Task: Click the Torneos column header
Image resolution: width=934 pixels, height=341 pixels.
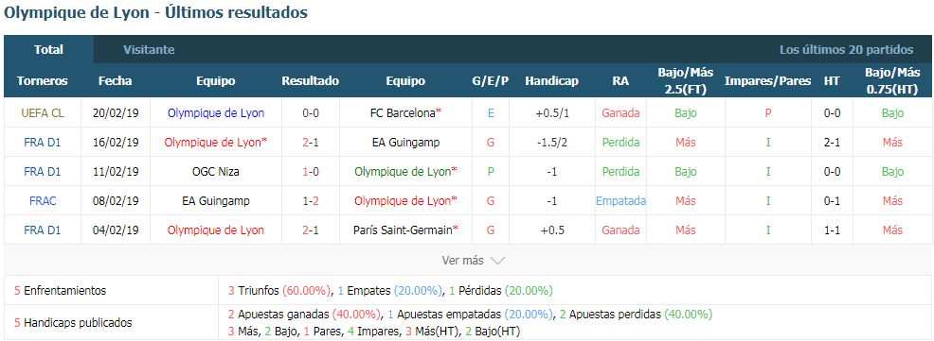Action: (43, 81)
